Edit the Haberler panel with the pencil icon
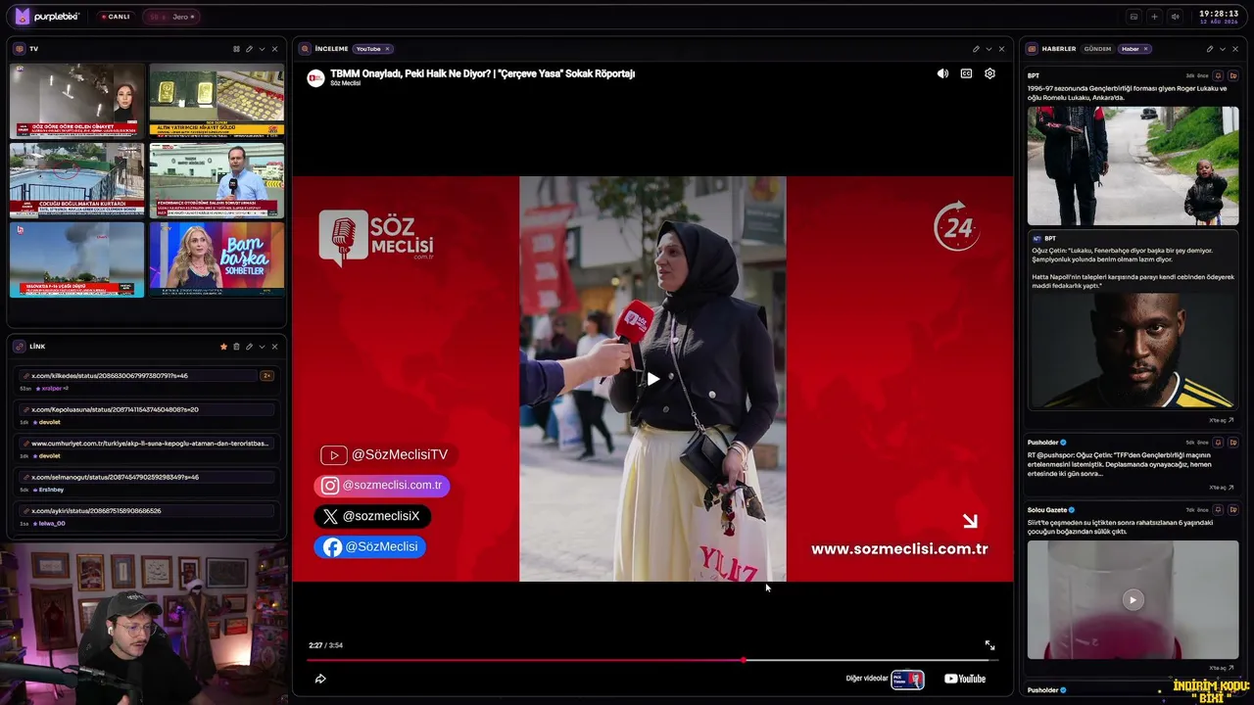 tap(1209, 49)
